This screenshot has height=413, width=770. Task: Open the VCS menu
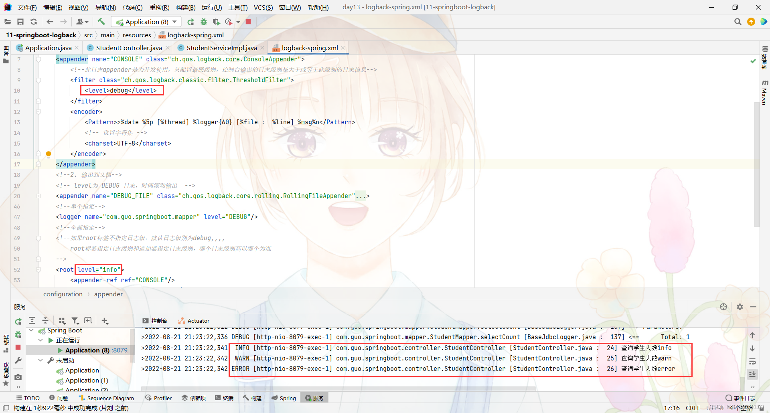(x=263, y=7)
